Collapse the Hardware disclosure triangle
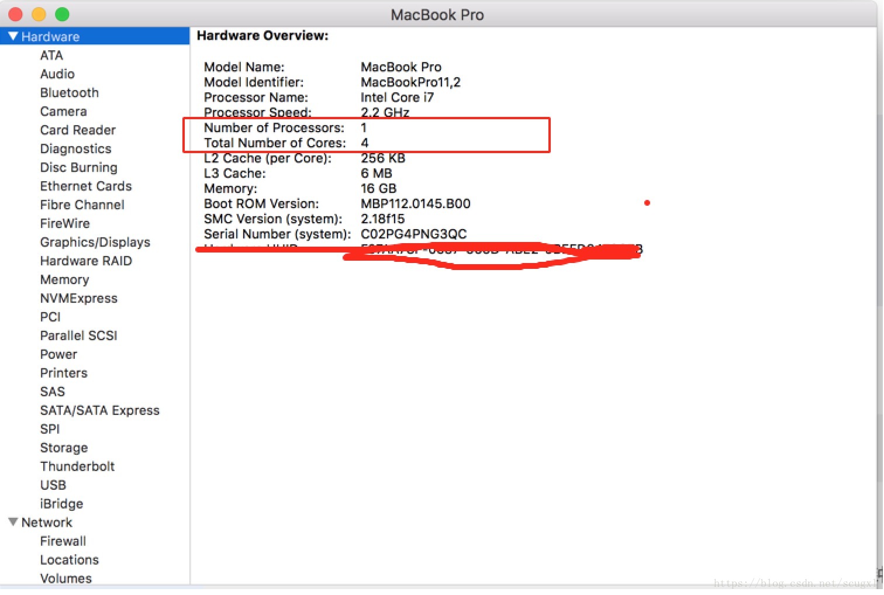This screenshot has width=884, height=595. (x=13, y=36)
